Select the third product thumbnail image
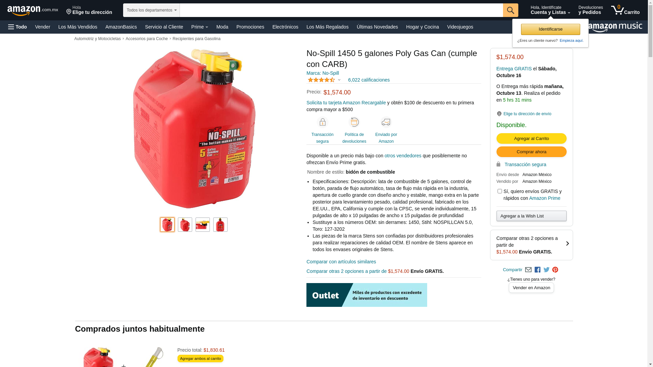The height and width of the screenshot is (367, 653). coord(203,225)
